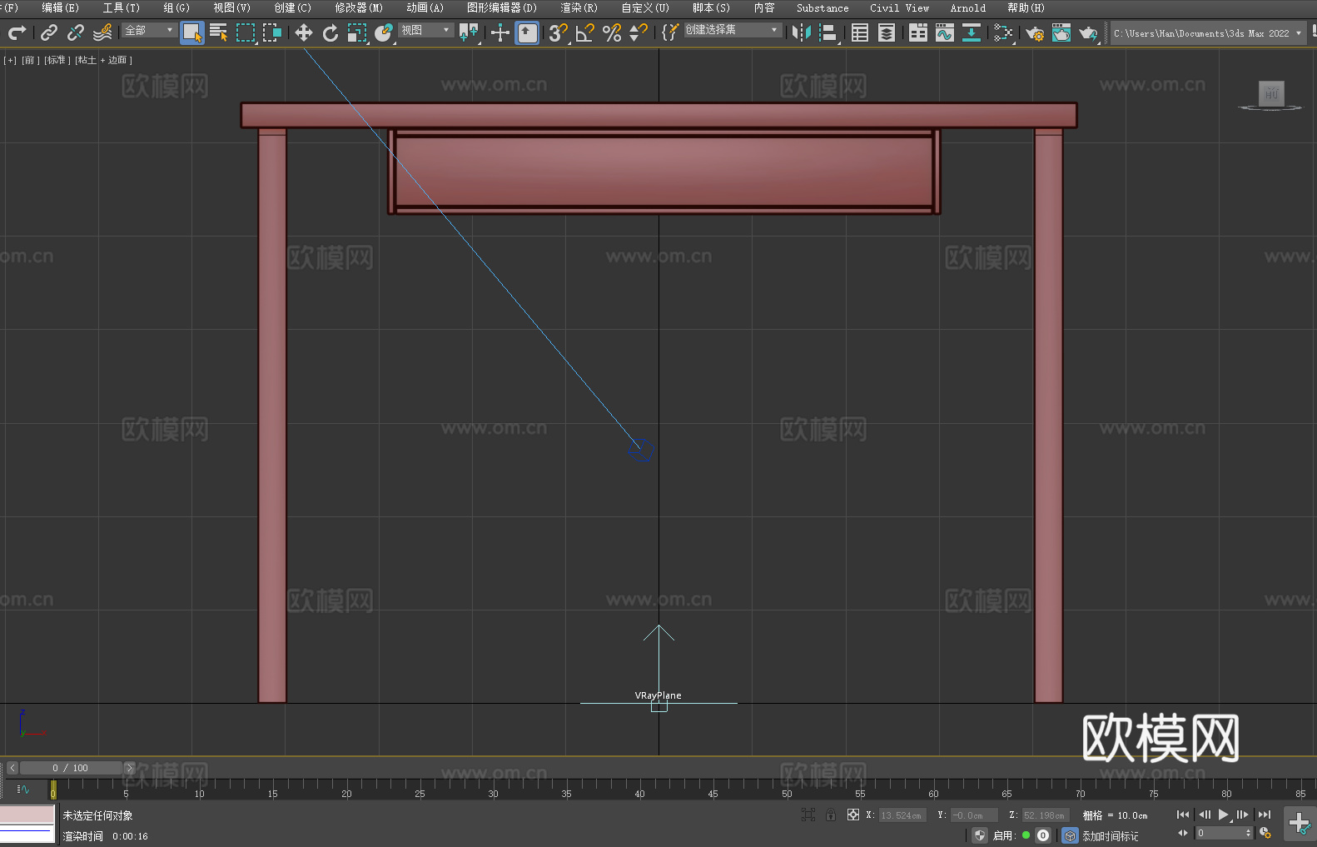
Task: Toggle Window/Crossing selection mode
Action: click(272, 32)
